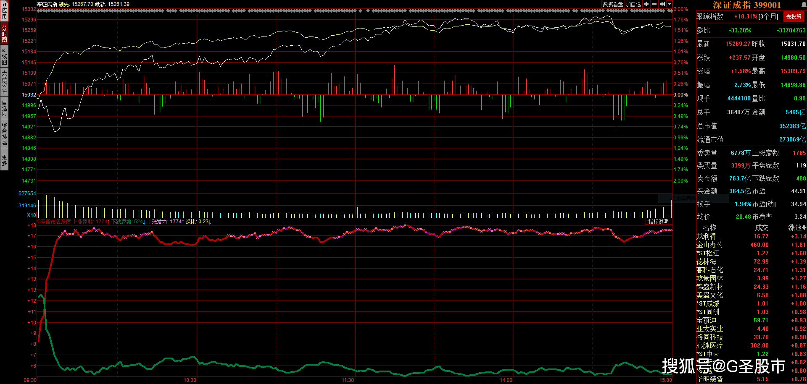Select the 分时图 sidebar tab
This screenshot has width=807, height=384.
coord(4,34)
